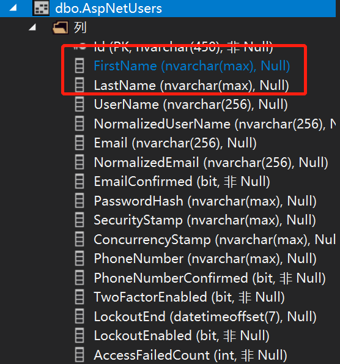Image resolution: width=340 pixels, height=364 pixels.
Task: Select LockoutEnabled (bit, 非 Null) column
Action: click(182, 336)
